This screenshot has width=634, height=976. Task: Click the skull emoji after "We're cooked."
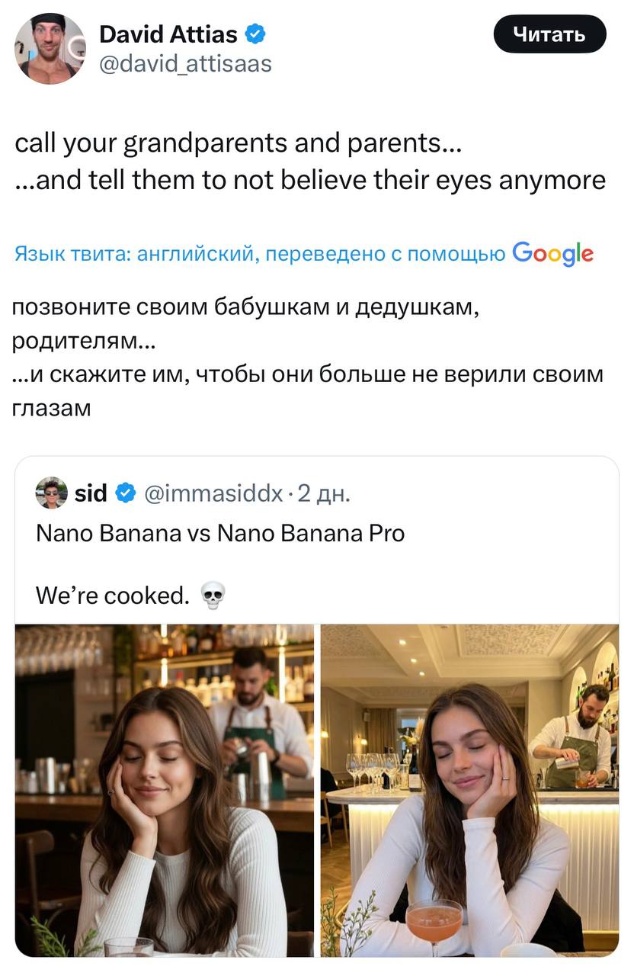click(x=213, y=596)
